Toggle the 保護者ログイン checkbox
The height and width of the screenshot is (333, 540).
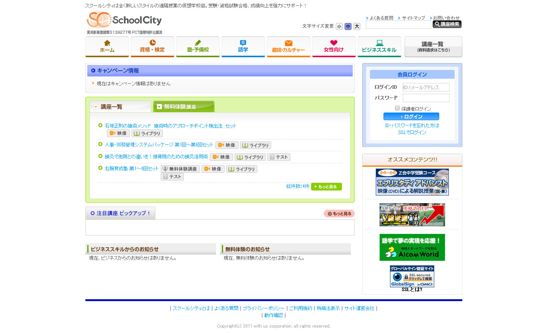click(397, 108)
